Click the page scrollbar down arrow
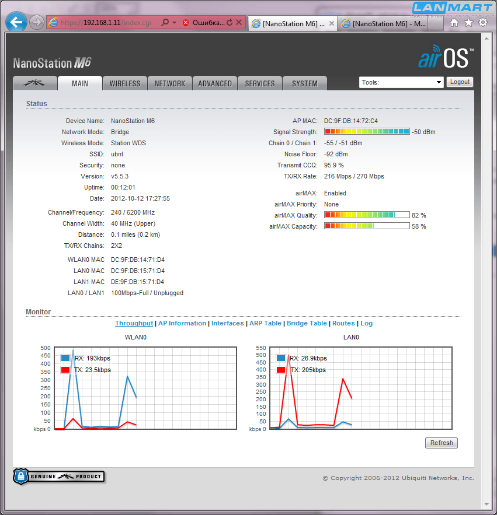This screenshot has height=515, width=497. pos(486,504)
